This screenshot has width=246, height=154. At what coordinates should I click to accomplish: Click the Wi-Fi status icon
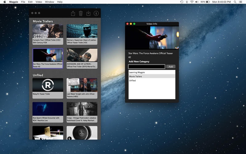click(192, 2)
